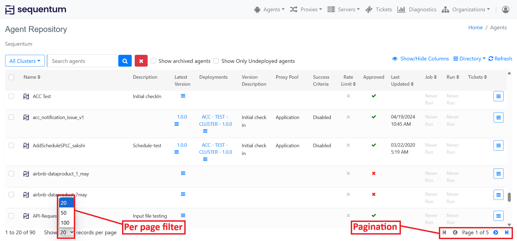Click the Refresh icon link

pyautogui.click(x=500, y=59)
